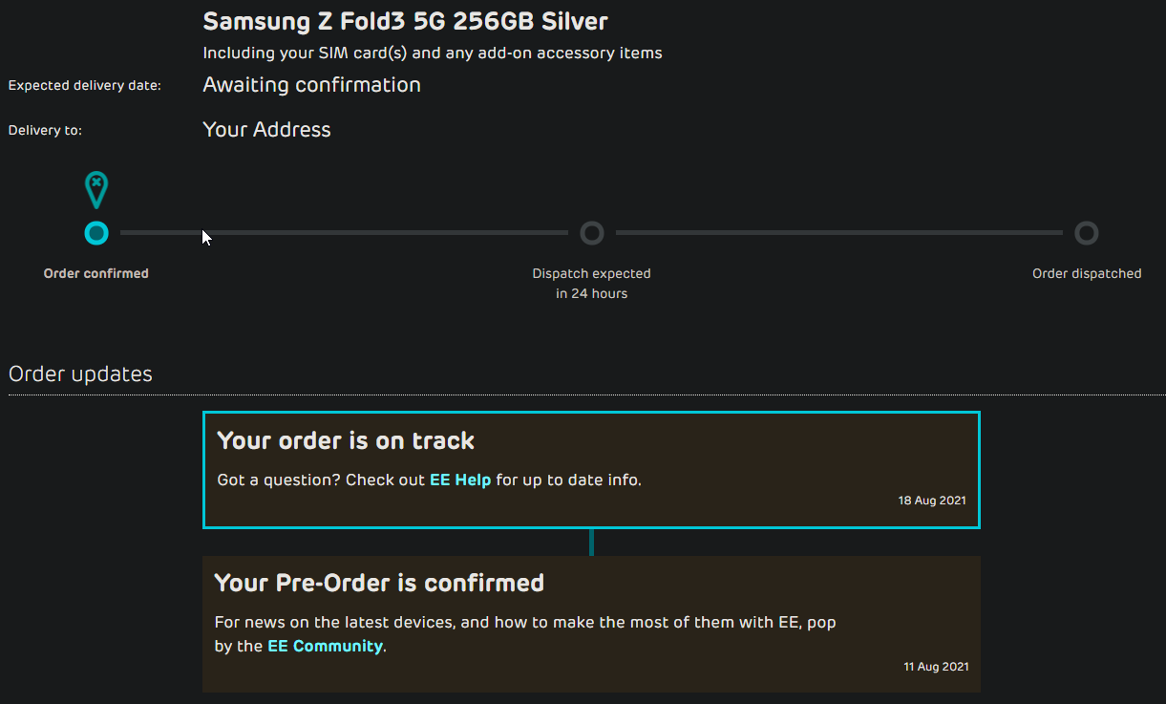The width and height of the screenshot is (1166, 704).
Task: Open the EE Help link
Action: (460, 480)
